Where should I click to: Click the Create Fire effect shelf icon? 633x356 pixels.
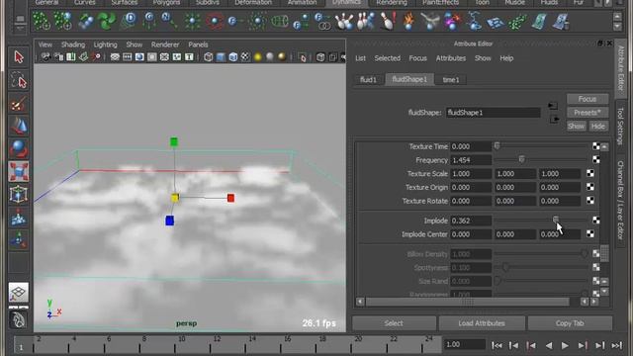point(408,21)
